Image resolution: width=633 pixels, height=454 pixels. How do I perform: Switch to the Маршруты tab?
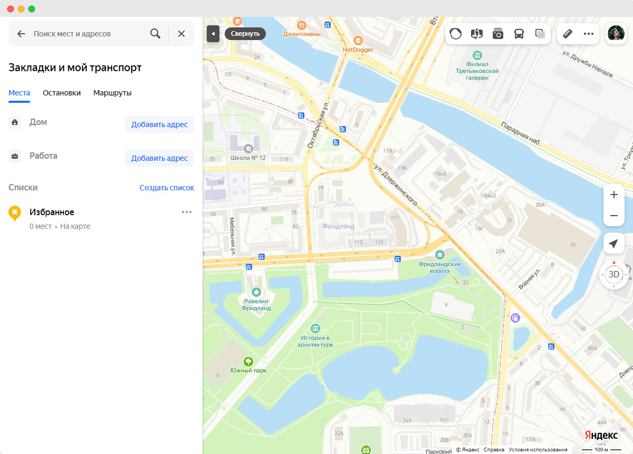[112, 93]
